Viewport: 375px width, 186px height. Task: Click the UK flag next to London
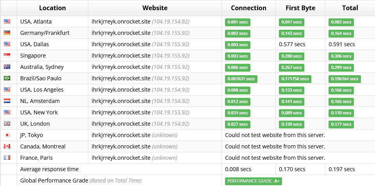click(7, 124)
